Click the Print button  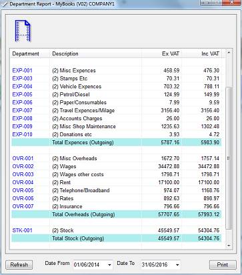coord(223,265)
